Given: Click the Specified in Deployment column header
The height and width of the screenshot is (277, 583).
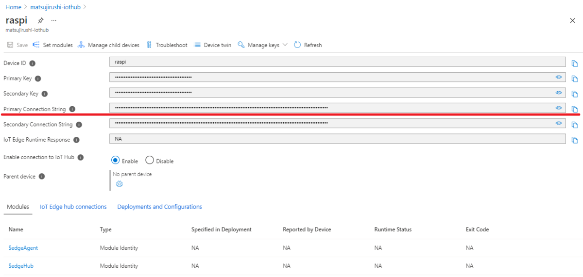Looking at the screenshot, I should 222,229.
